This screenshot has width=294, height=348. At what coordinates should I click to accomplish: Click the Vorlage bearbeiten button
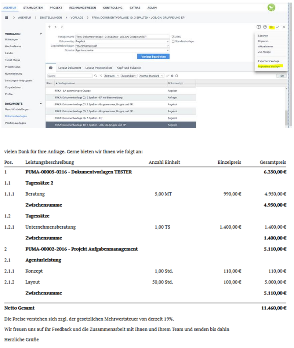[x=153, y=57]
